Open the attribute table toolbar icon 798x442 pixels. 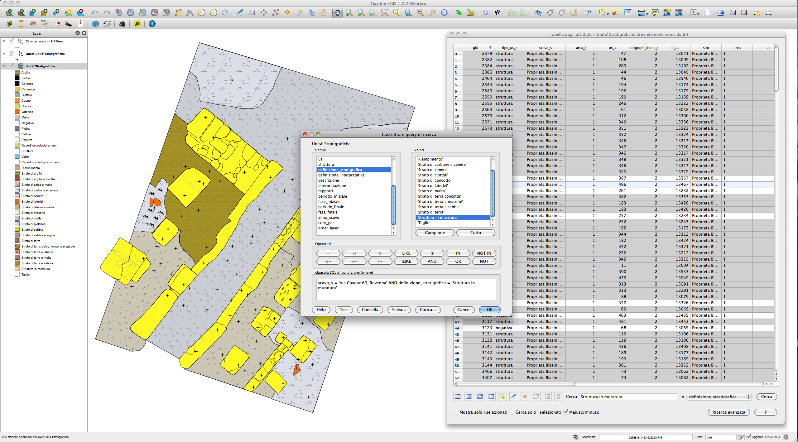628,12
